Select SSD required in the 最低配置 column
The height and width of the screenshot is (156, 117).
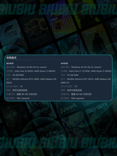click(x=23, y=98)
